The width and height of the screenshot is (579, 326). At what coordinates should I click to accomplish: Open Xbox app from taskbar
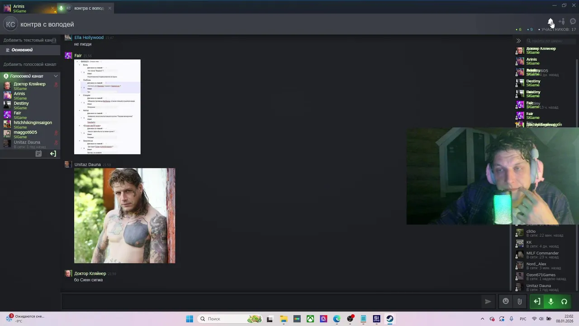pyautogui.click(x=310, y=319)
